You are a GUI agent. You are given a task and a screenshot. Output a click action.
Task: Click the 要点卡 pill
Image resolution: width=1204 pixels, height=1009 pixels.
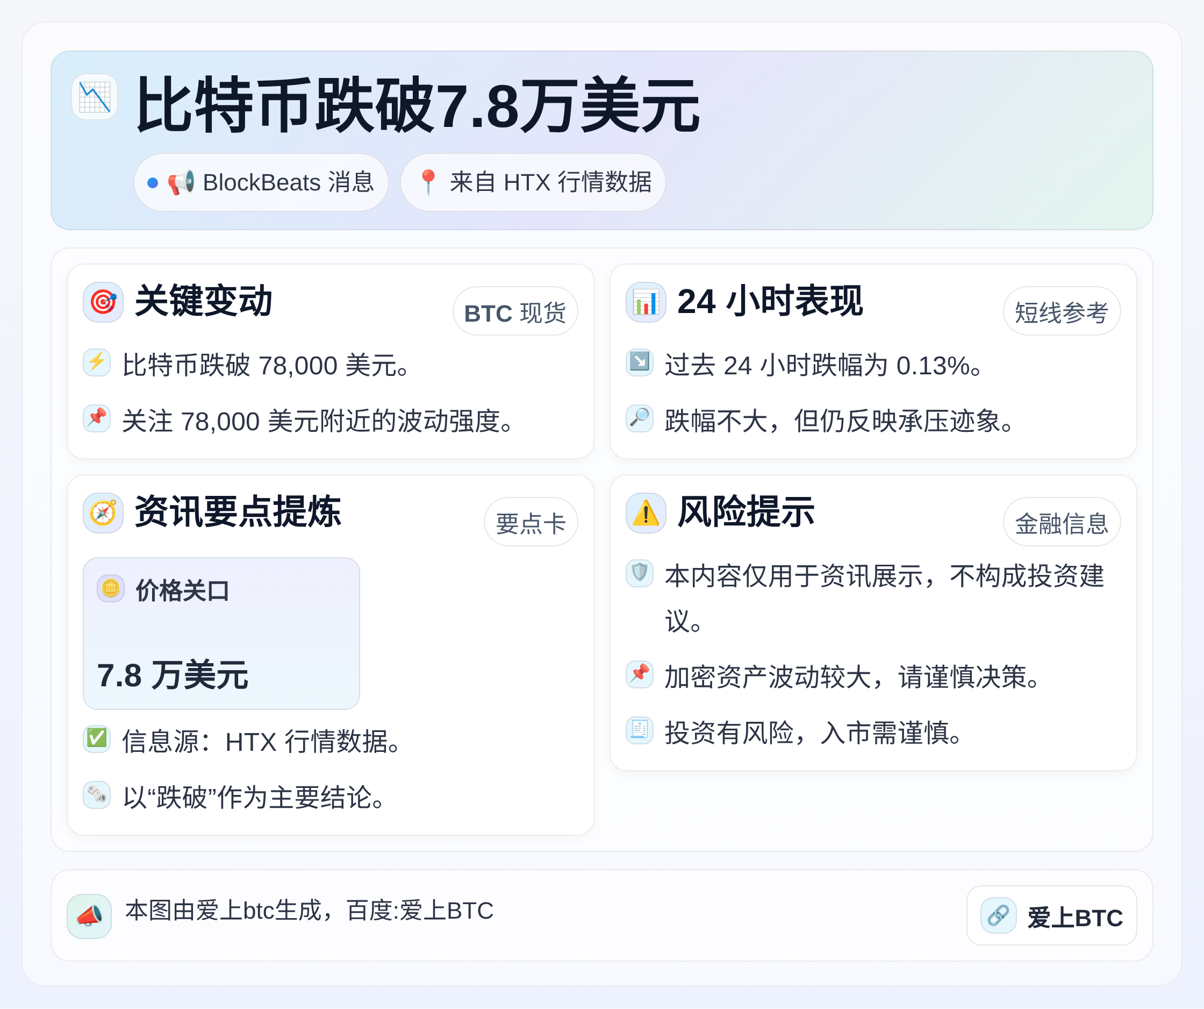[531, 522]
